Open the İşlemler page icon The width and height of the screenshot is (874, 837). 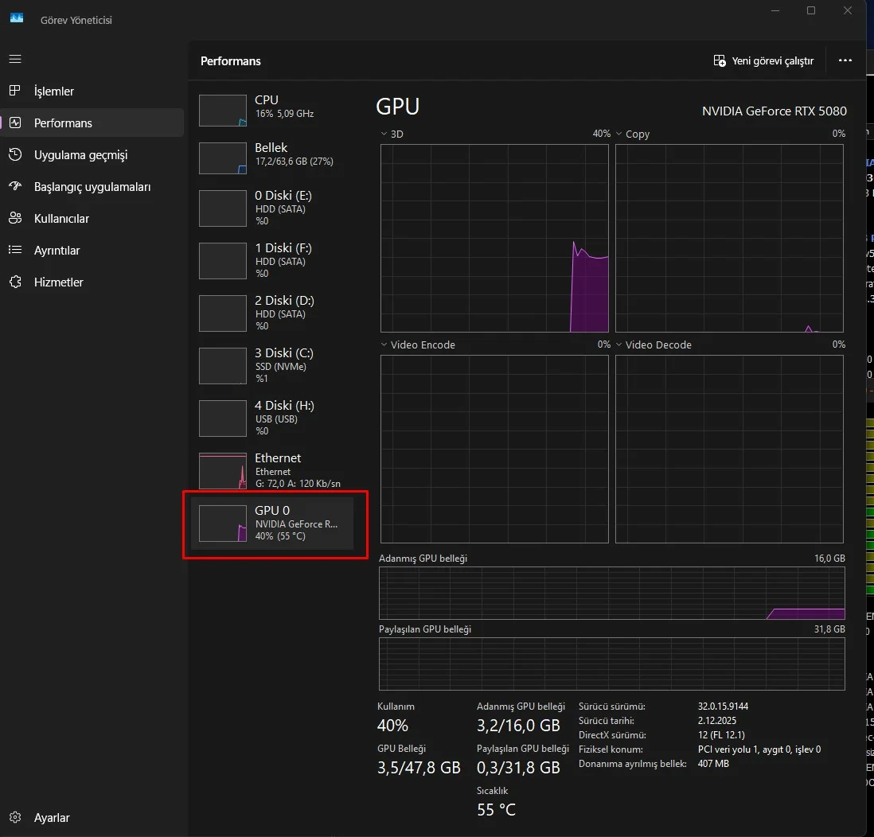click(15, 91)
